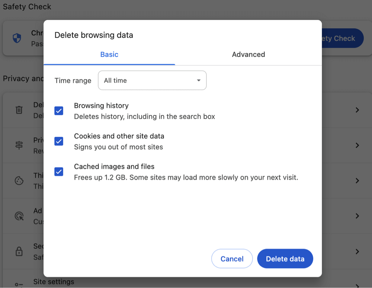Viewport: 372px width, 288px height.
Task: Uncheck Cached images and files
Action: 58,172
